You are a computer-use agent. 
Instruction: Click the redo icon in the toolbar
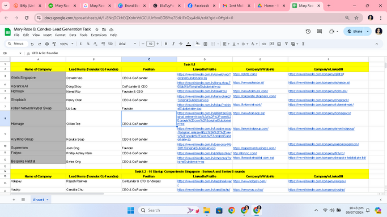point(40,44)
